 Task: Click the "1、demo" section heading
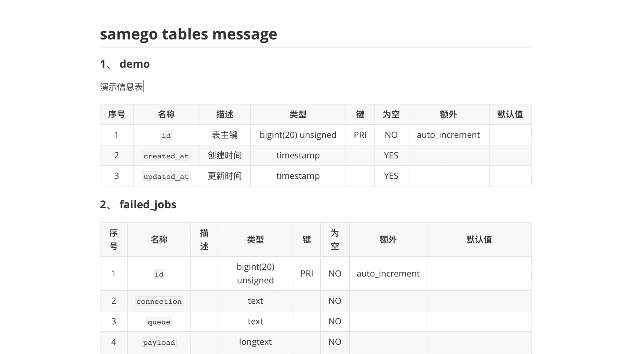pos(125,64)
